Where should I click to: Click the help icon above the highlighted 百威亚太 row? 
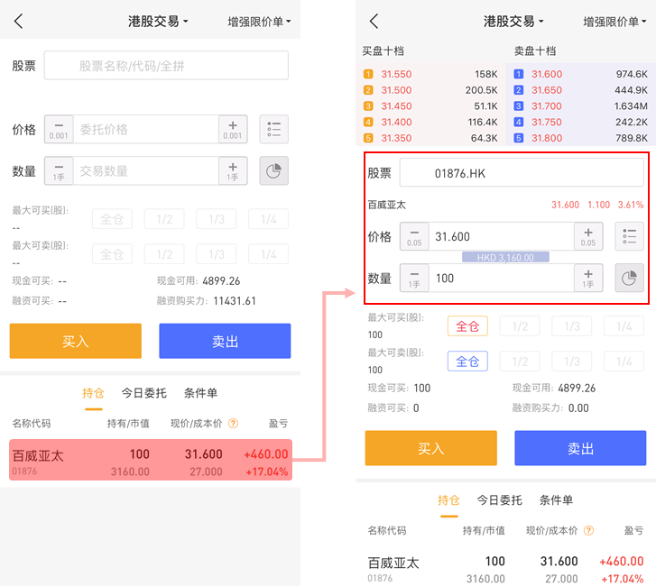coord(234,423)
